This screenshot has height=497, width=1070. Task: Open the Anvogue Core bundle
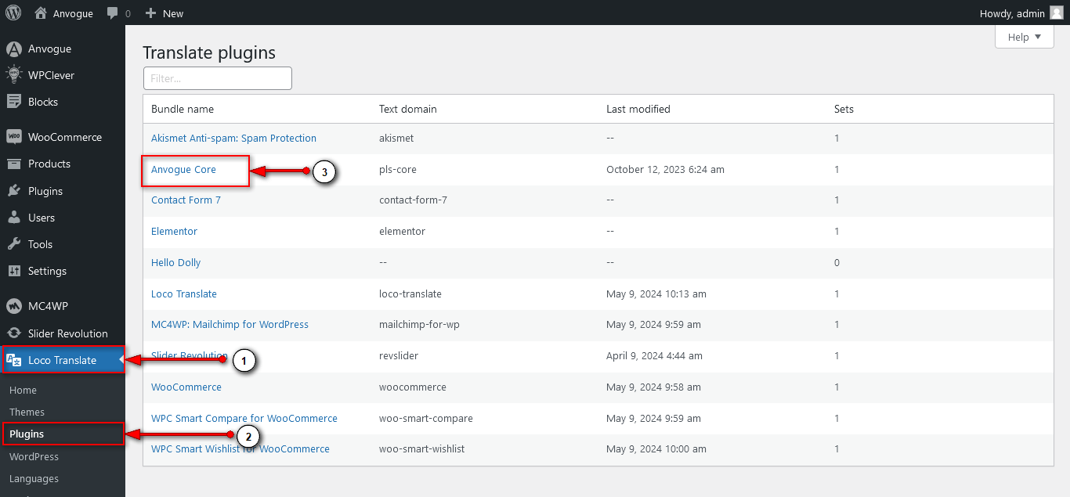pos(183,169)
